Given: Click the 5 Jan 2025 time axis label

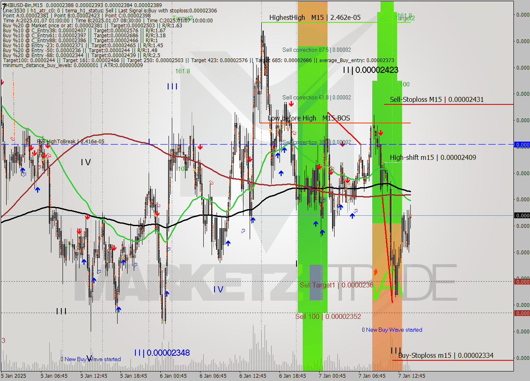Looking at the screenshot, I should pos(14,376).
